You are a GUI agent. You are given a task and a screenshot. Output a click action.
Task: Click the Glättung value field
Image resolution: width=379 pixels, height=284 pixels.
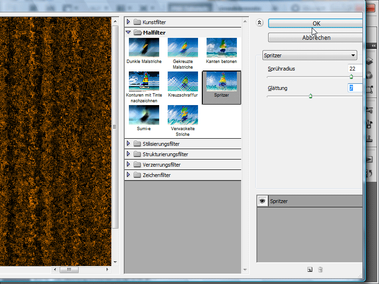coord(355,88)
